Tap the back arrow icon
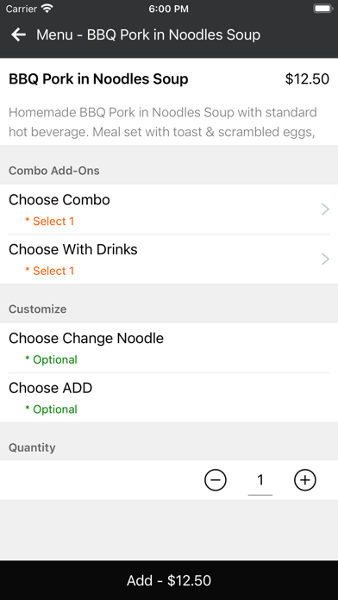 [x=18, y=34]
